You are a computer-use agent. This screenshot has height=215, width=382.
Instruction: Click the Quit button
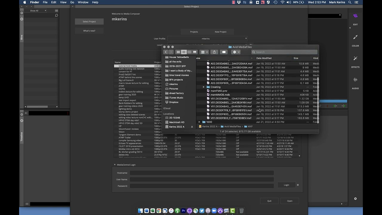pyautogui.click(x=269, y=201)
